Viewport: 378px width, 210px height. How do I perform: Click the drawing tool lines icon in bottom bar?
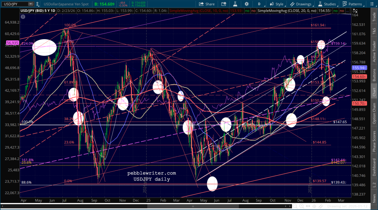[x=321, y=206]
